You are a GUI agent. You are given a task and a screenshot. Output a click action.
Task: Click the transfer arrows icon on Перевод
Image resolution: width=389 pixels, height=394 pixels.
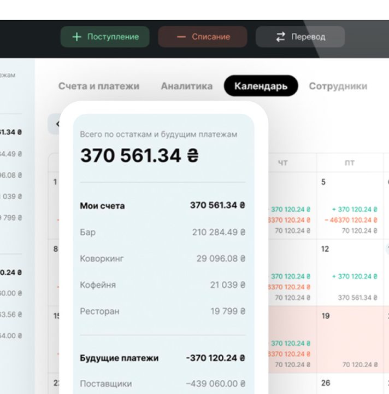(x=281, y=37)
